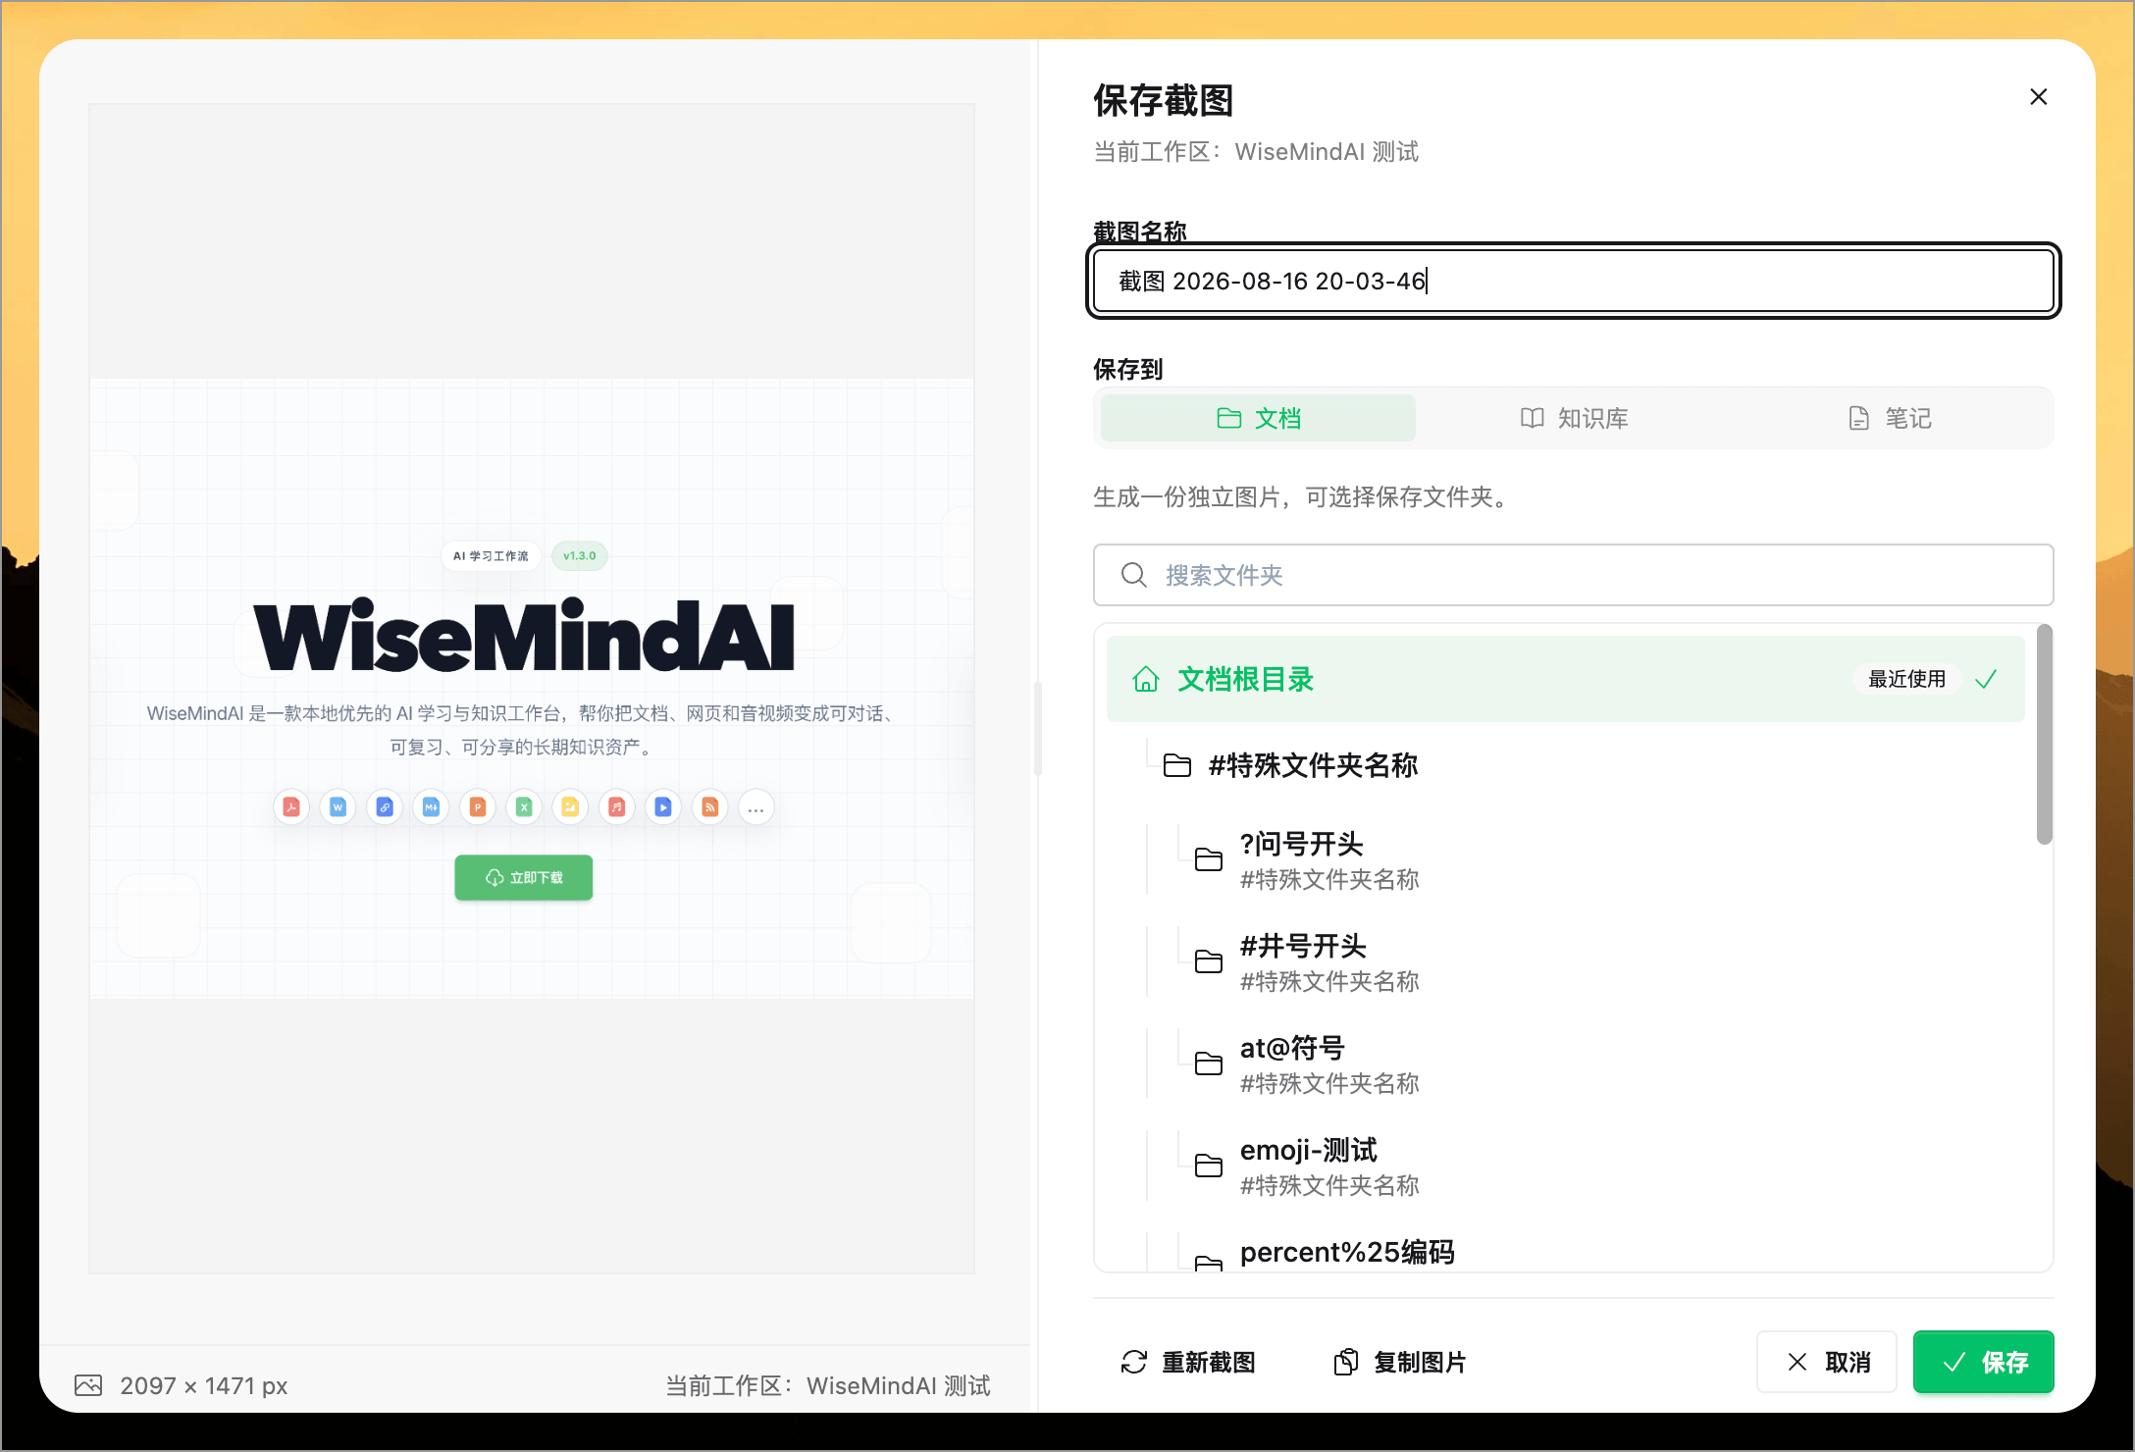Click the v1.3.0 badge in preview
Image resolution: width=2135 pixels, height=1452 pixels.
[580, 556]
